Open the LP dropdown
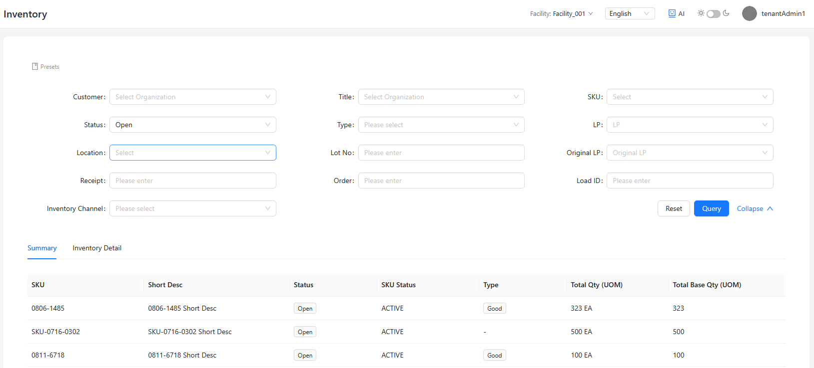The image size is (814, 368). coord(690,125)
